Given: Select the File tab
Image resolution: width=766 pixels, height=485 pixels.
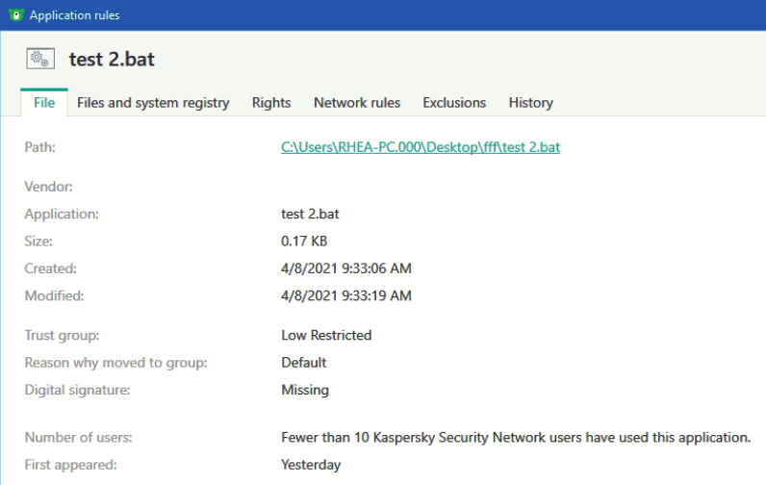Looking at the screenshot, I should pos(44,102).
